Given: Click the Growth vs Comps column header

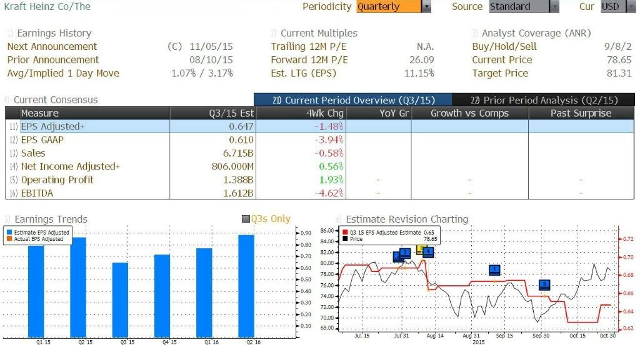Looking at the screenshot, I should (470, 114).
